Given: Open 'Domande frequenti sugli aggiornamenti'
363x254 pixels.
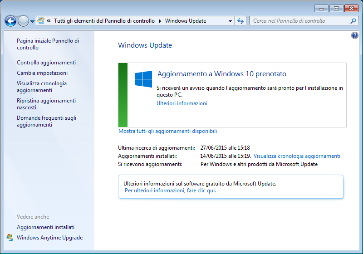Looking at the screenshot, I should (47, 121).
